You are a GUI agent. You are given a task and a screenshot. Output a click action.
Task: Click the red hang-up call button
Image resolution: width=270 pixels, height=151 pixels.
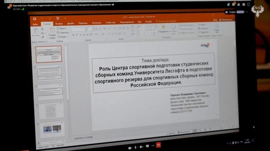coord(159,145)
